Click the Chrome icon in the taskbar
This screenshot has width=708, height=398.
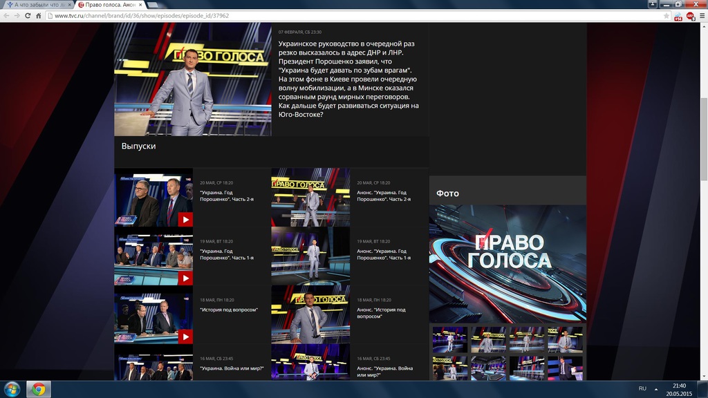pos(39,389)
